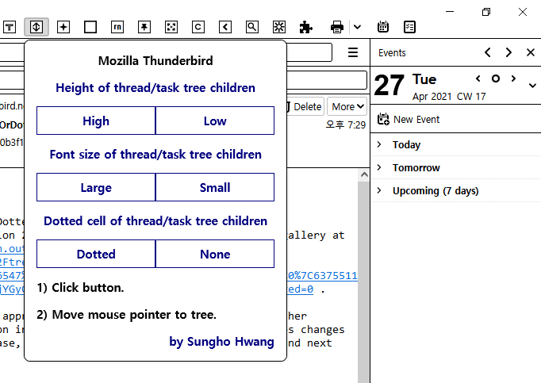Viewport: 541px width, 383px height.
Task: Minimize the Thunderbird window
Action: [x=450, y=12]
